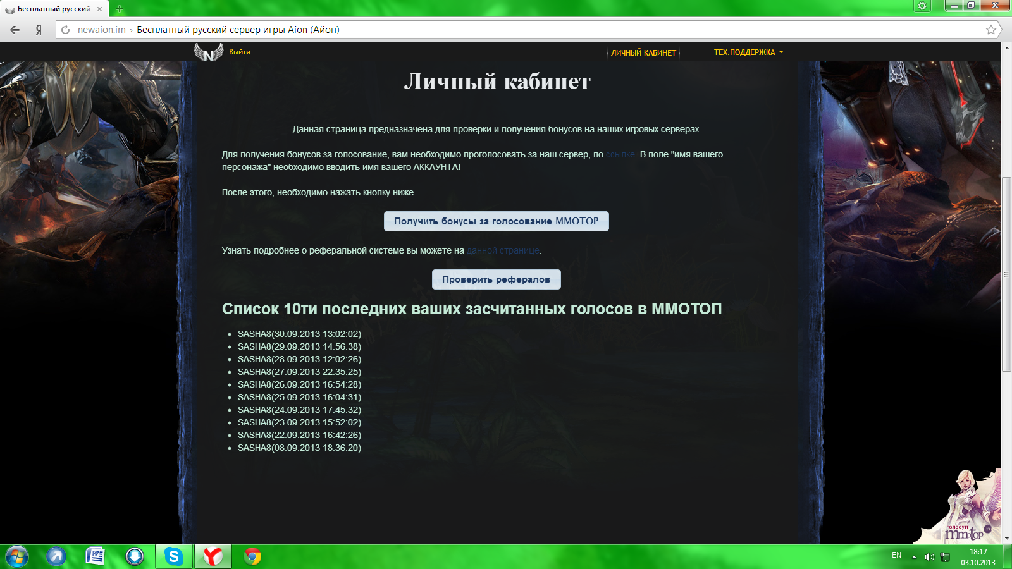Open 'ЛИЧНЫЙ КАБИНЕТ' menu item
This screenshot has height=569, width=1012.
(643, 53)
